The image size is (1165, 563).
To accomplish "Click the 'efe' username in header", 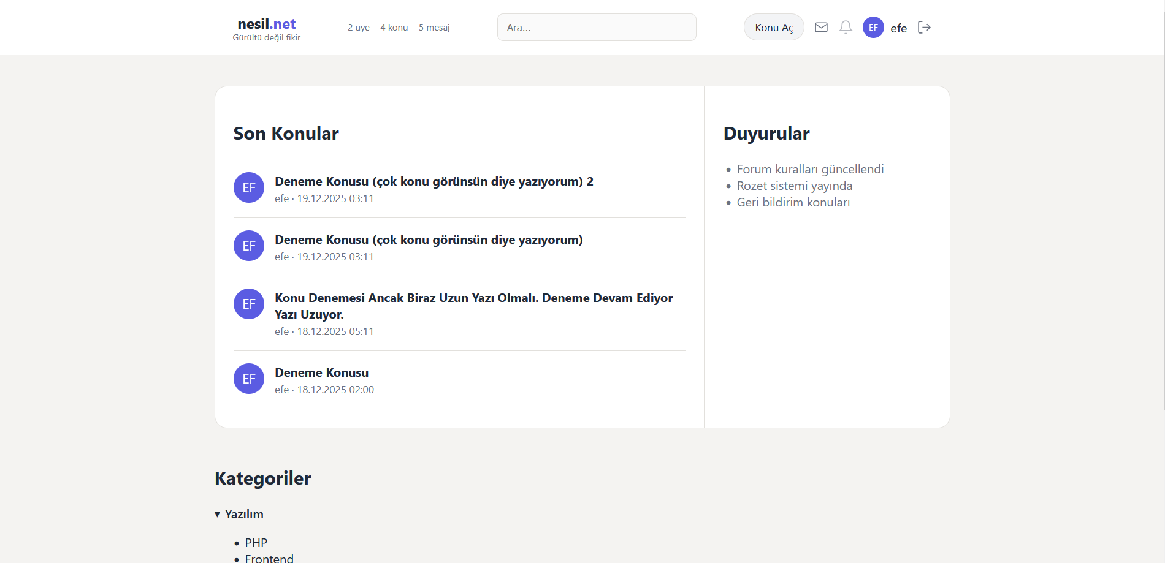I will point(899,28).
